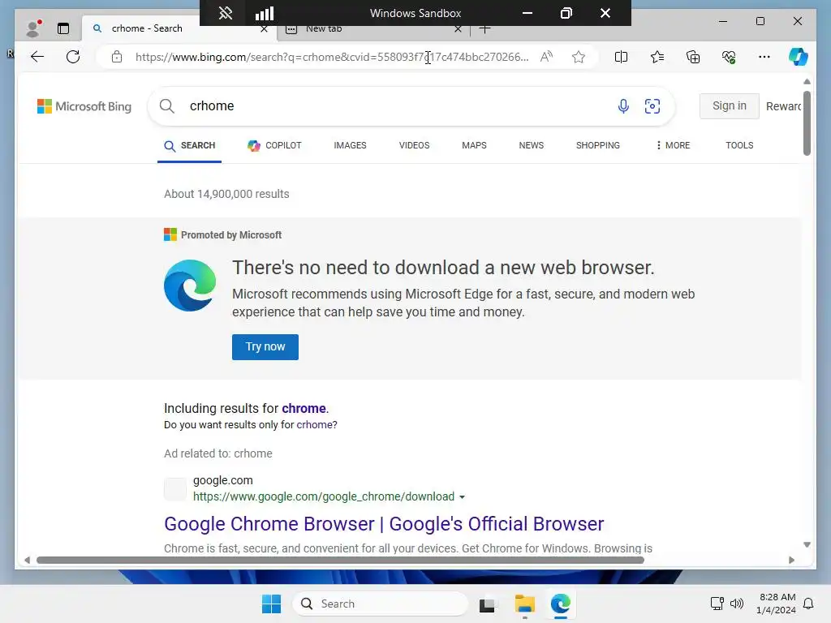Open the volume control in system tray
This screenshot has width=831, height=623.
point(737,604)
